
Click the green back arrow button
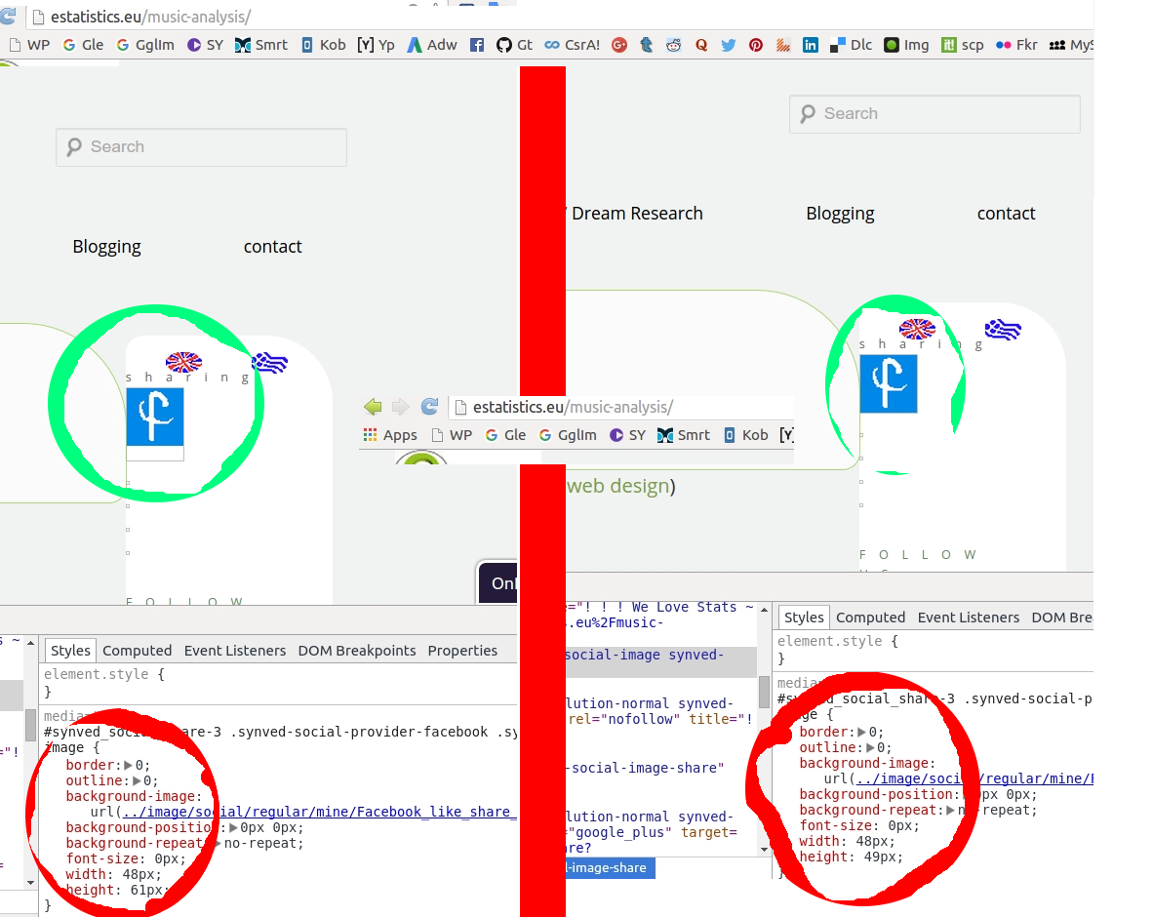pos(373,407)
